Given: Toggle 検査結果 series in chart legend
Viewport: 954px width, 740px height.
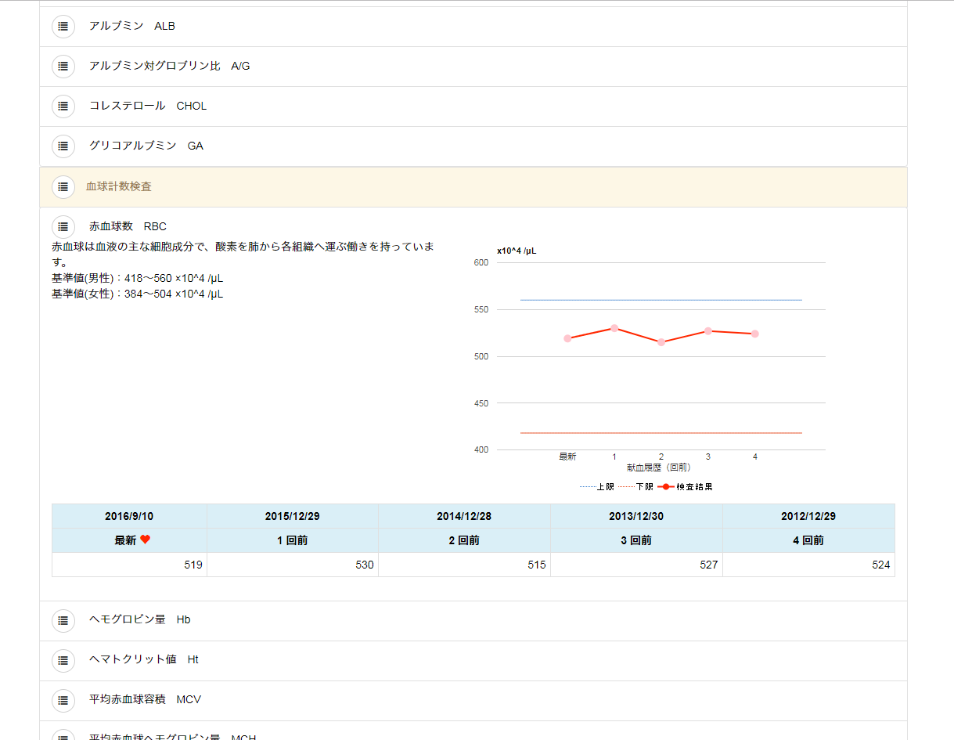Looking at the screenshot, I should 686,487.
